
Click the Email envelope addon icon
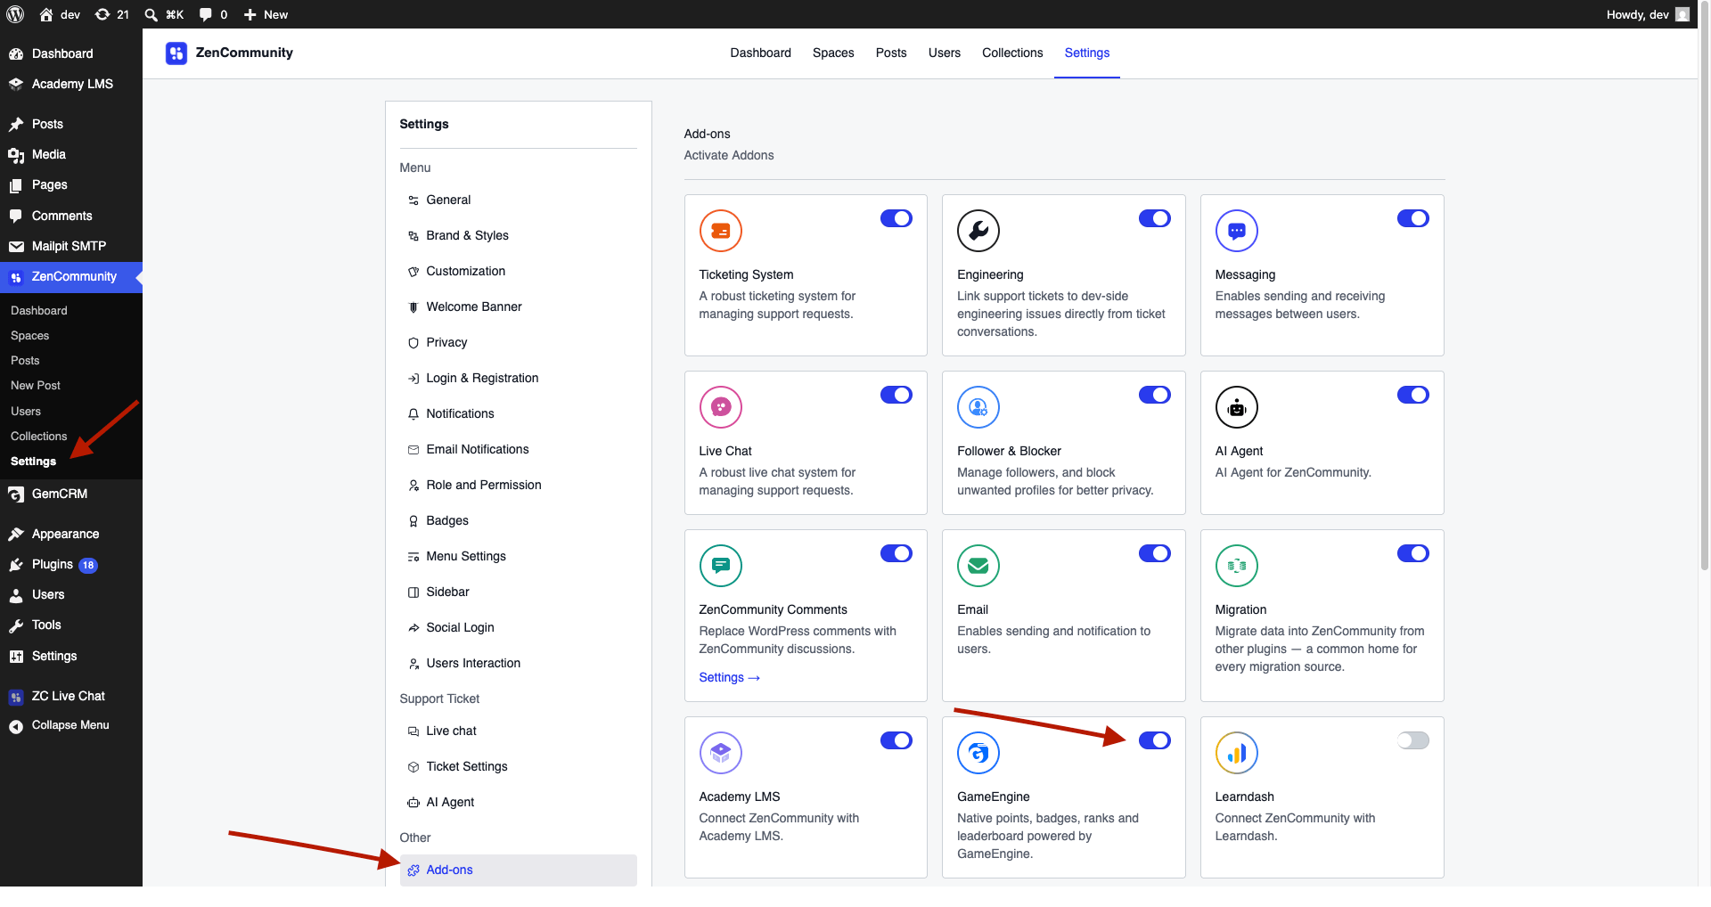click(x=978, y=566)
